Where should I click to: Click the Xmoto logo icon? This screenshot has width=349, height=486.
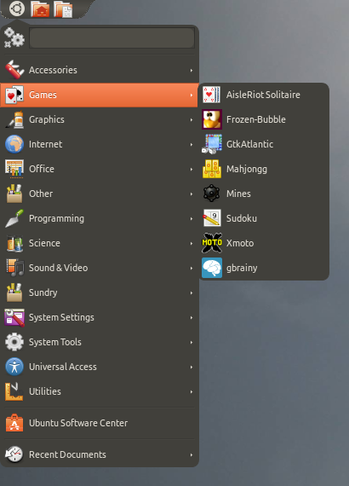(x=212, y=243)
